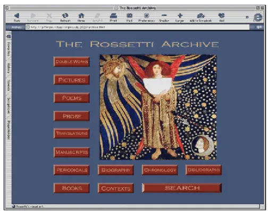Expand the toolbar overflow chevron

pos(247,17)
